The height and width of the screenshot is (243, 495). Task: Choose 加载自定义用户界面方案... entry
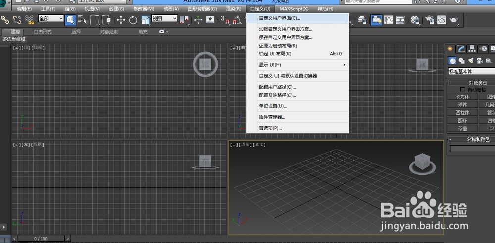point(297,29)
